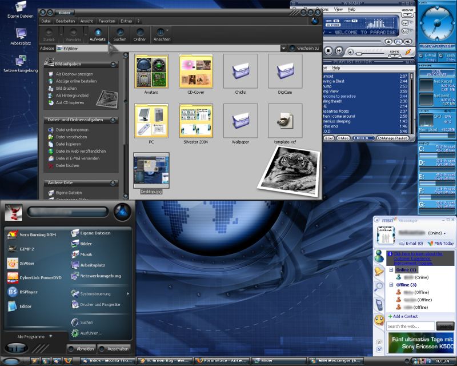Open Winamp Manage Playlist button
Screen dimensions: 457x366
coord(392,138)
